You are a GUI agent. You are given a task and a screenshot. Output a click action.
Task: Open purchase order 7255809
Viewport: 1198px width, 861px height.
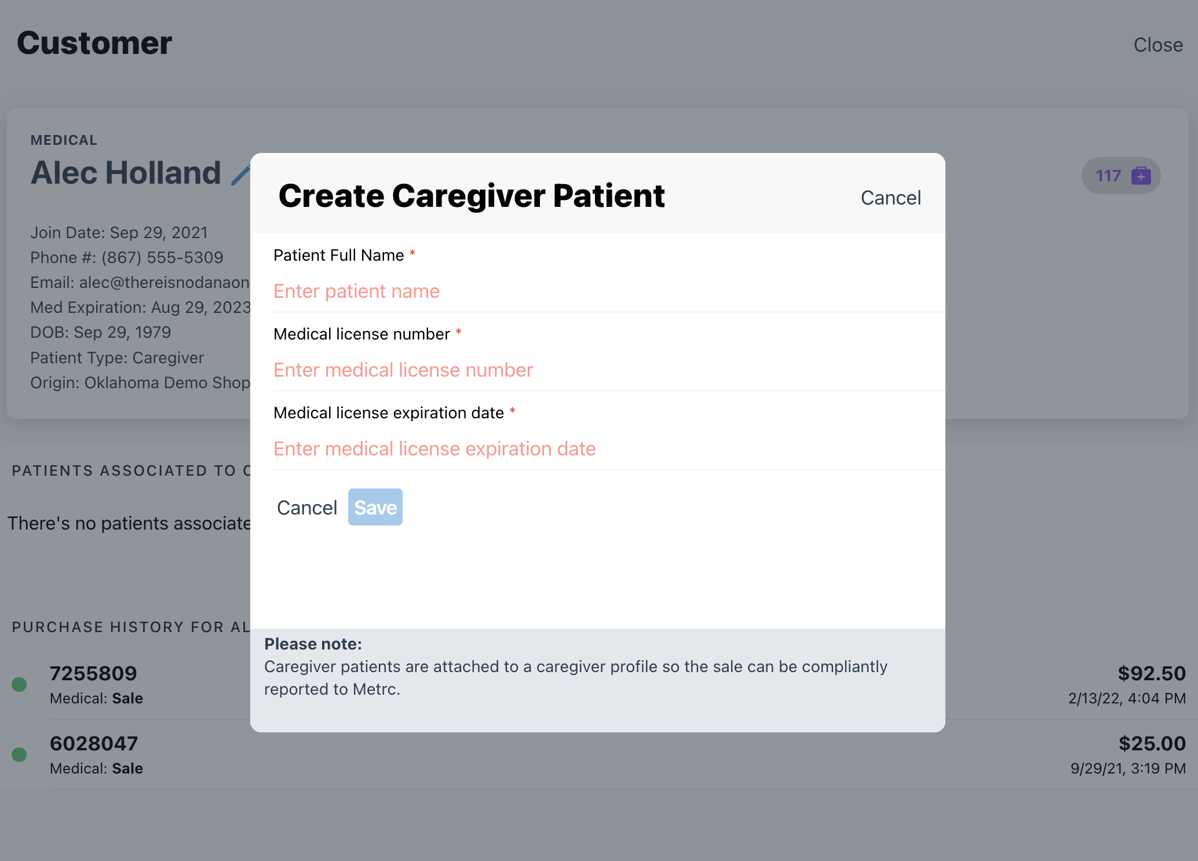[x=93, y=673]
